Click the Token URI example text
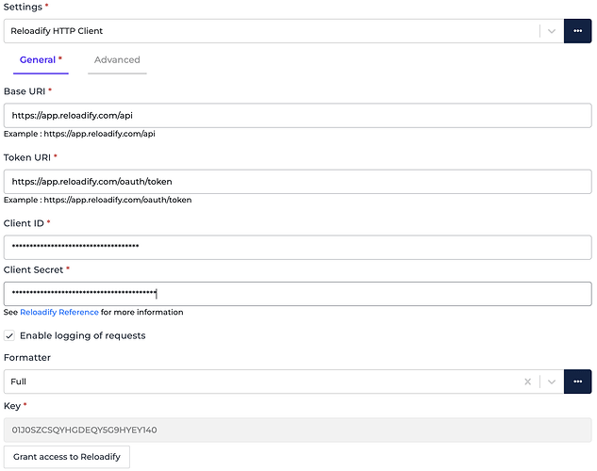The image size is (597, 471). 97,200
